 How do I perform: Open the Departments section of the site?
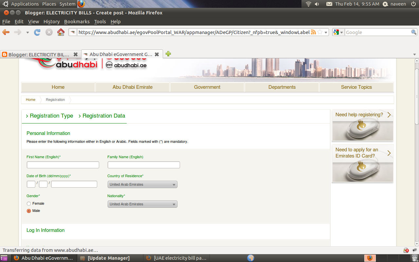coord(282,87)
